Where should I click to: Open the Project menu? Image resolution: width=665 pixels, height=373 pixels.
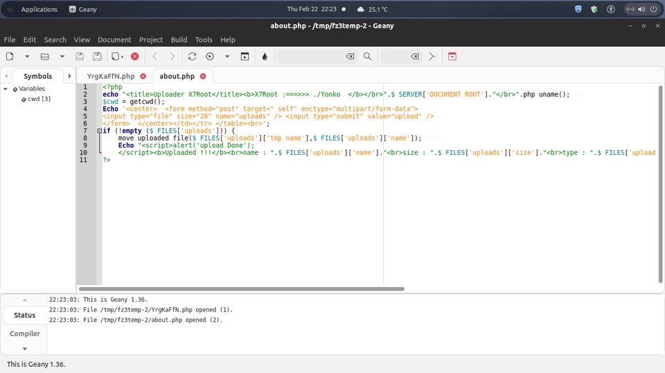(151, 39)
